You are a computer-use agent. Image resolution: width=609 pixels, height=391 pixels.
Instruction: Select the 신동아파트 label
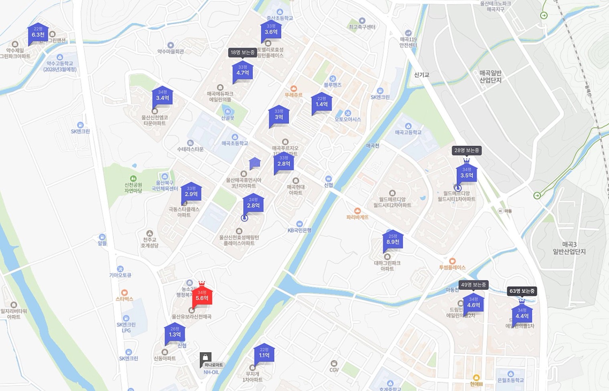pos(165,359)
